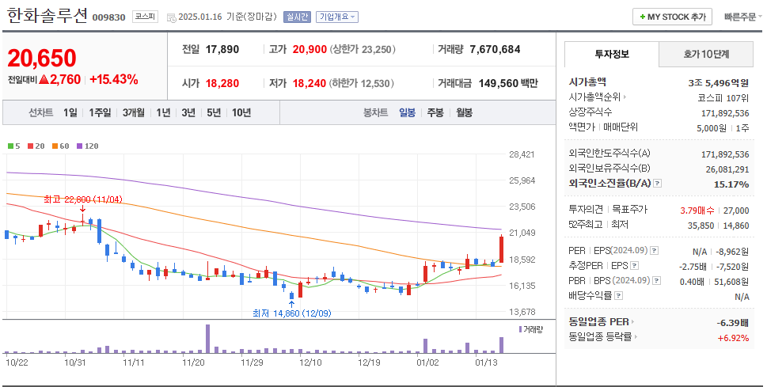Screen dimensions: 767x387
Task: Click the 목표주가 link
Action: (x=629, y=210)
